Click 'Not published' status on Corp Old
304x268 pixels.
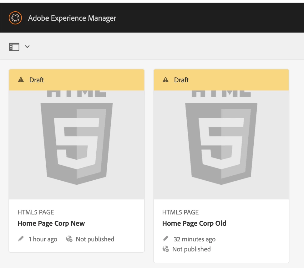pos(191,249)
